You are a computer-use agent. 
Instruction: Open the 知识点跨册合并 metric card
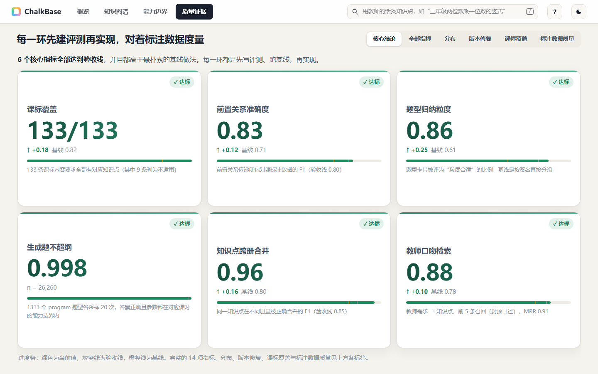tap(299, 280)
